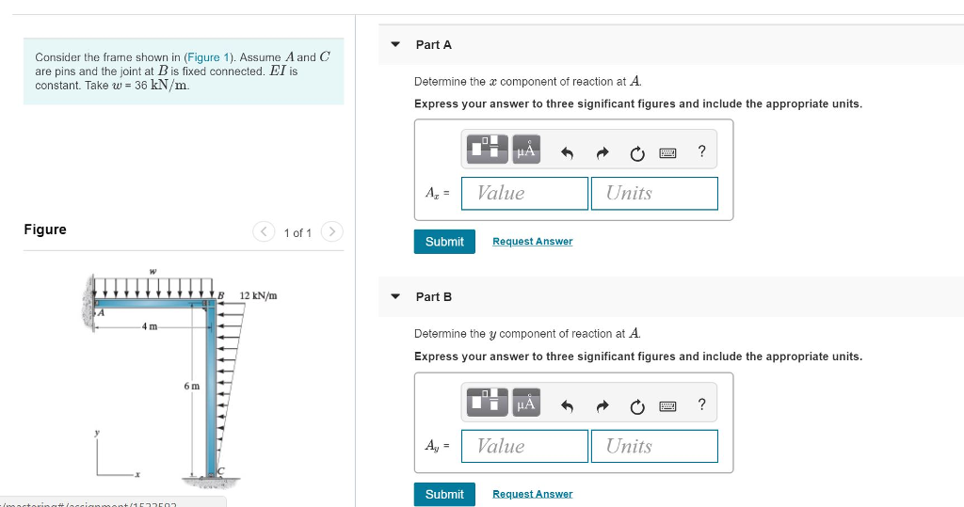The image size is (964, 507).
Task: Submit the Part A answer
Action: point(444,242)
